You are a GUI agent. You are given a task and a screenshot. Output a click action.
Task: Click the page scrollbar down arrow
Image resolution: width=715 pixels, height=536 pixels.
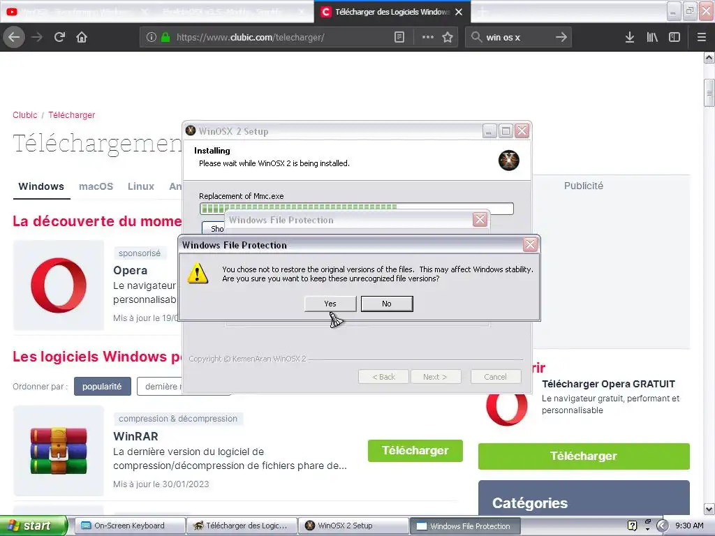pyautogui.click(x=709, y=509)
